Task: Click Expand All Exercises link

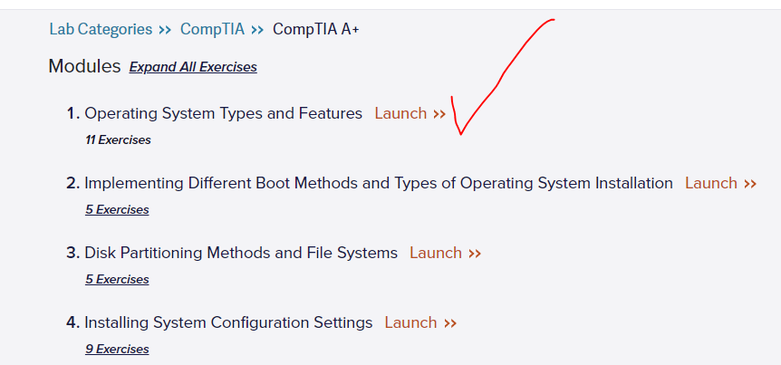Action: 193,67
